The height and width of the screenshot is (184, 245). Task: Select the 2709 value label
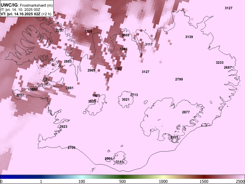click(71, 148)
